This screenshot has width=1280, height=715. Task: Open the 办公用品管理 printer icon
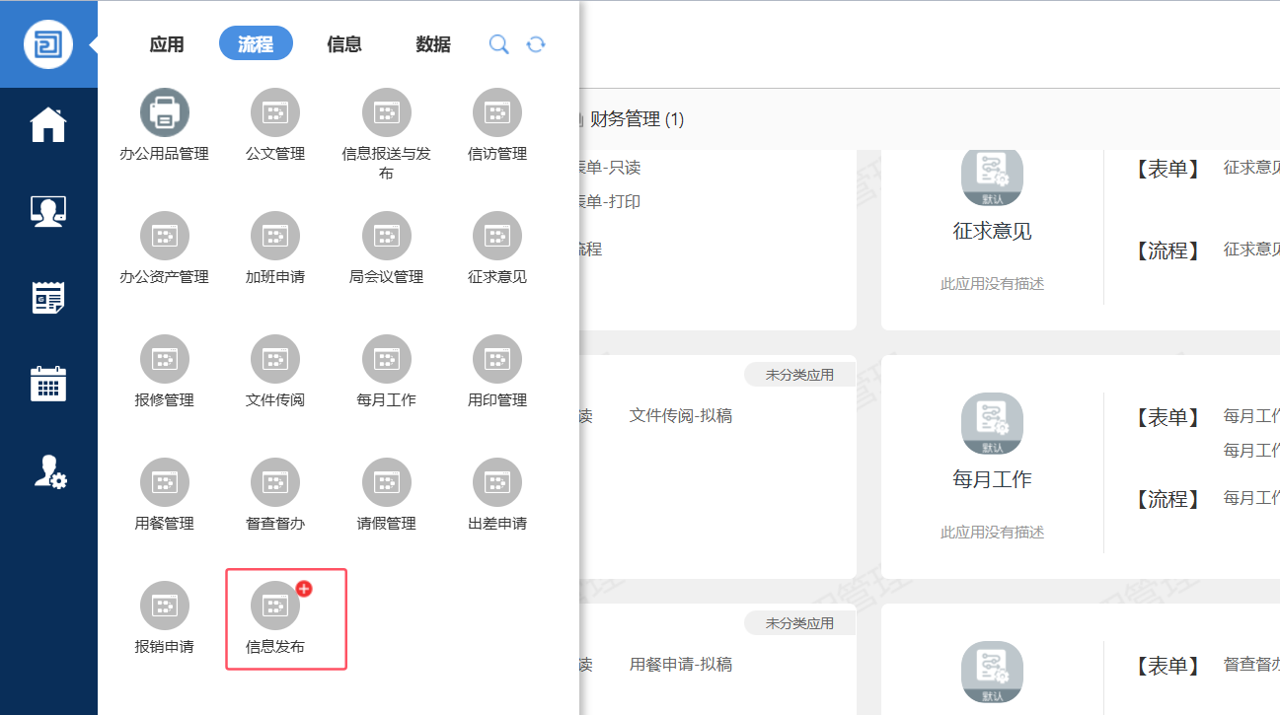[x=164, y=112]
